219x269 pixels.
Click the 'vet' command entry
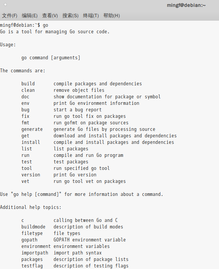point(25,181)
